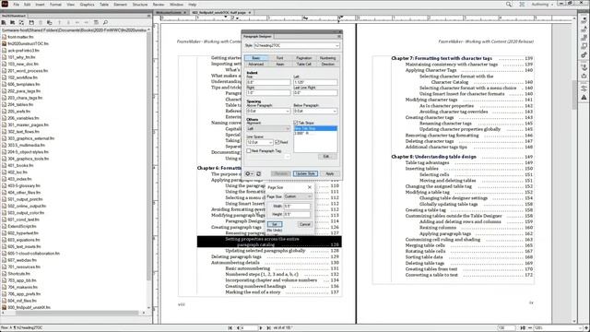
Task: Open the File menu
Action: pos(17,5)
